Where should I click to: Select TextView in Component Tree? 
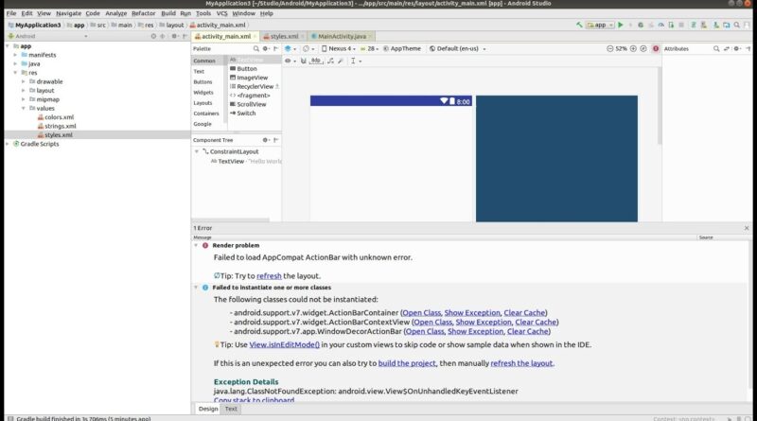(231, 161)
